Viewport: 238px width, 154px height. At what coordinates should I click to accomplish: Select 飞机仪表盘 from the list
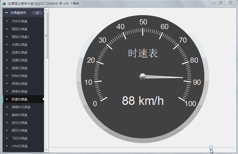(20, 138)
